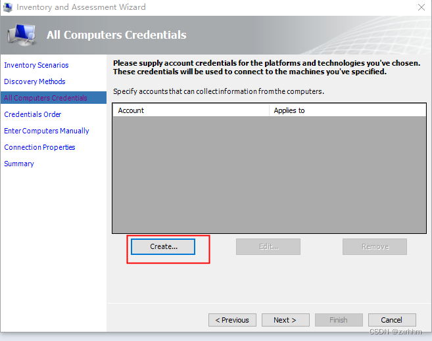The width and height of the screenshot is (432, 341).
Task: Click the disabled Edit... button
Action: [268, 246]
